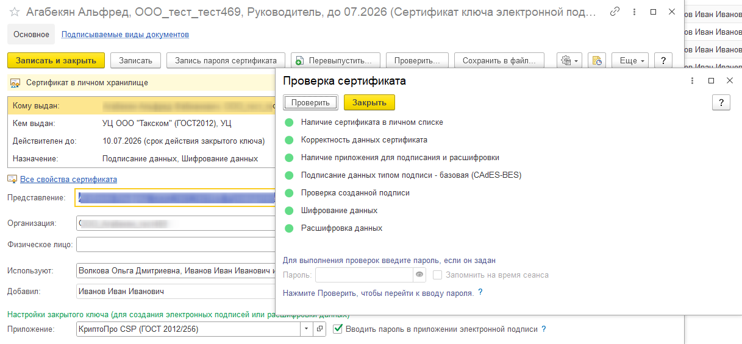Viewport: 742px width, 344px height.
Task: Add certificate form to favorites star
Action: (15, 12)
